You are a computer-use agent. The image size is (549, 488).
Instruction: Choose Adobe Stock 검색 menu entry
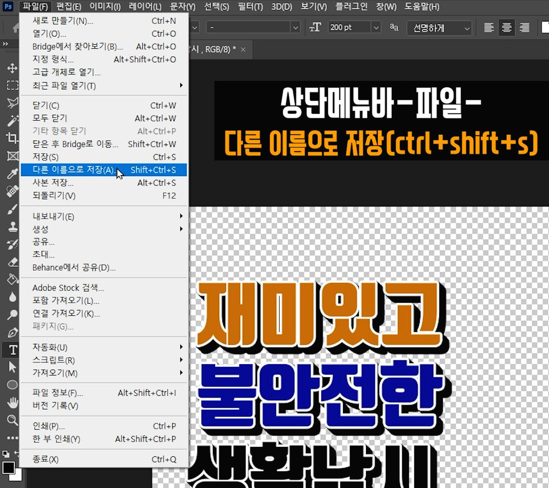point(103,287)
